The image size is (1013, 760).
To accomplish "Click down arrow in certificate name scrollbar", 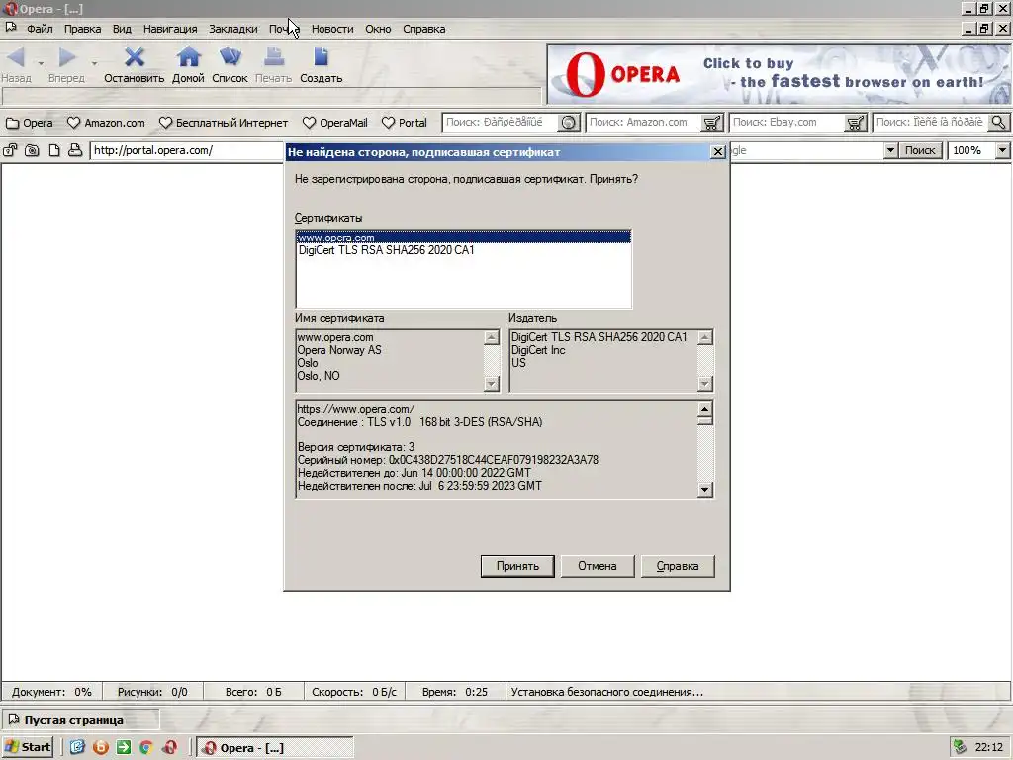I will pyautogui.click(x=492, y=384).
